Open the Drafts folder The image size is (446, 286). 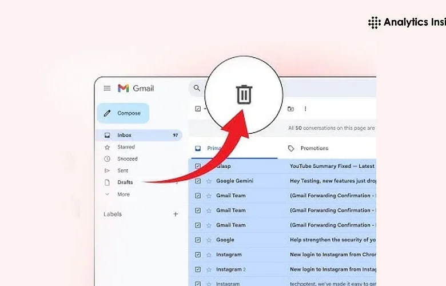click(x=125, y=182)
